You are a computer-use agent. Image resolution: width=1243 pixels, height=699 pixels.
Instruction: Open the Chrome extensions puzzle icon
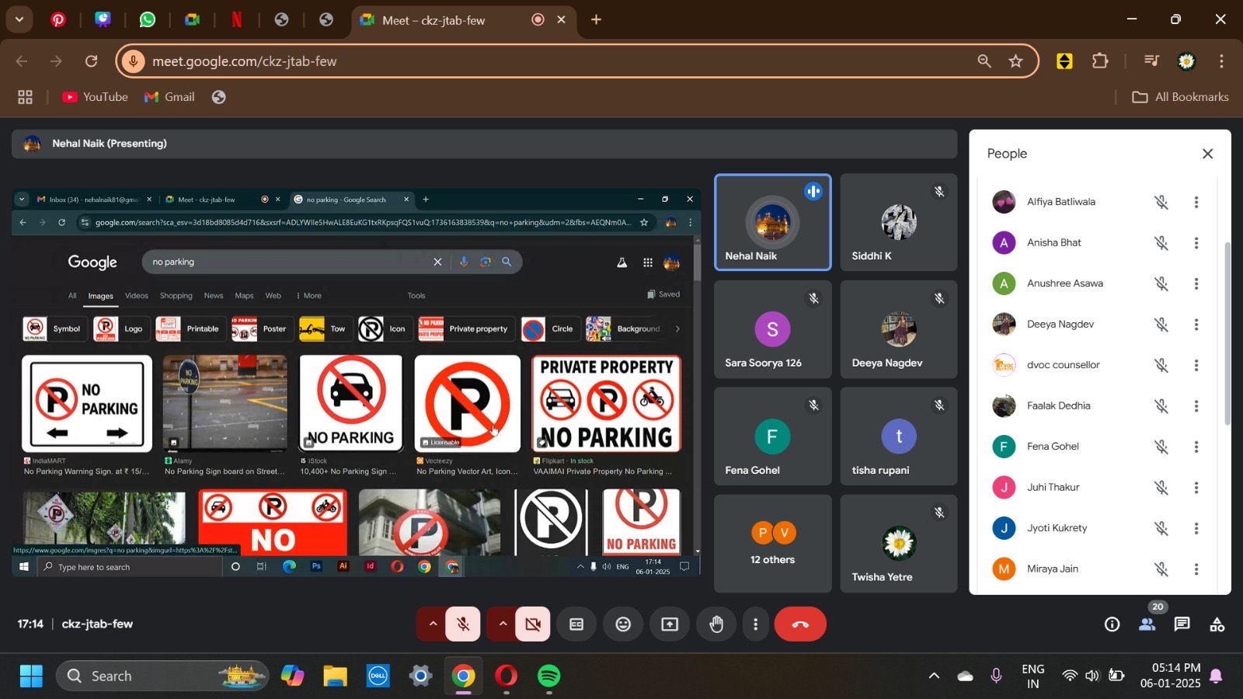pos(1100,61)
